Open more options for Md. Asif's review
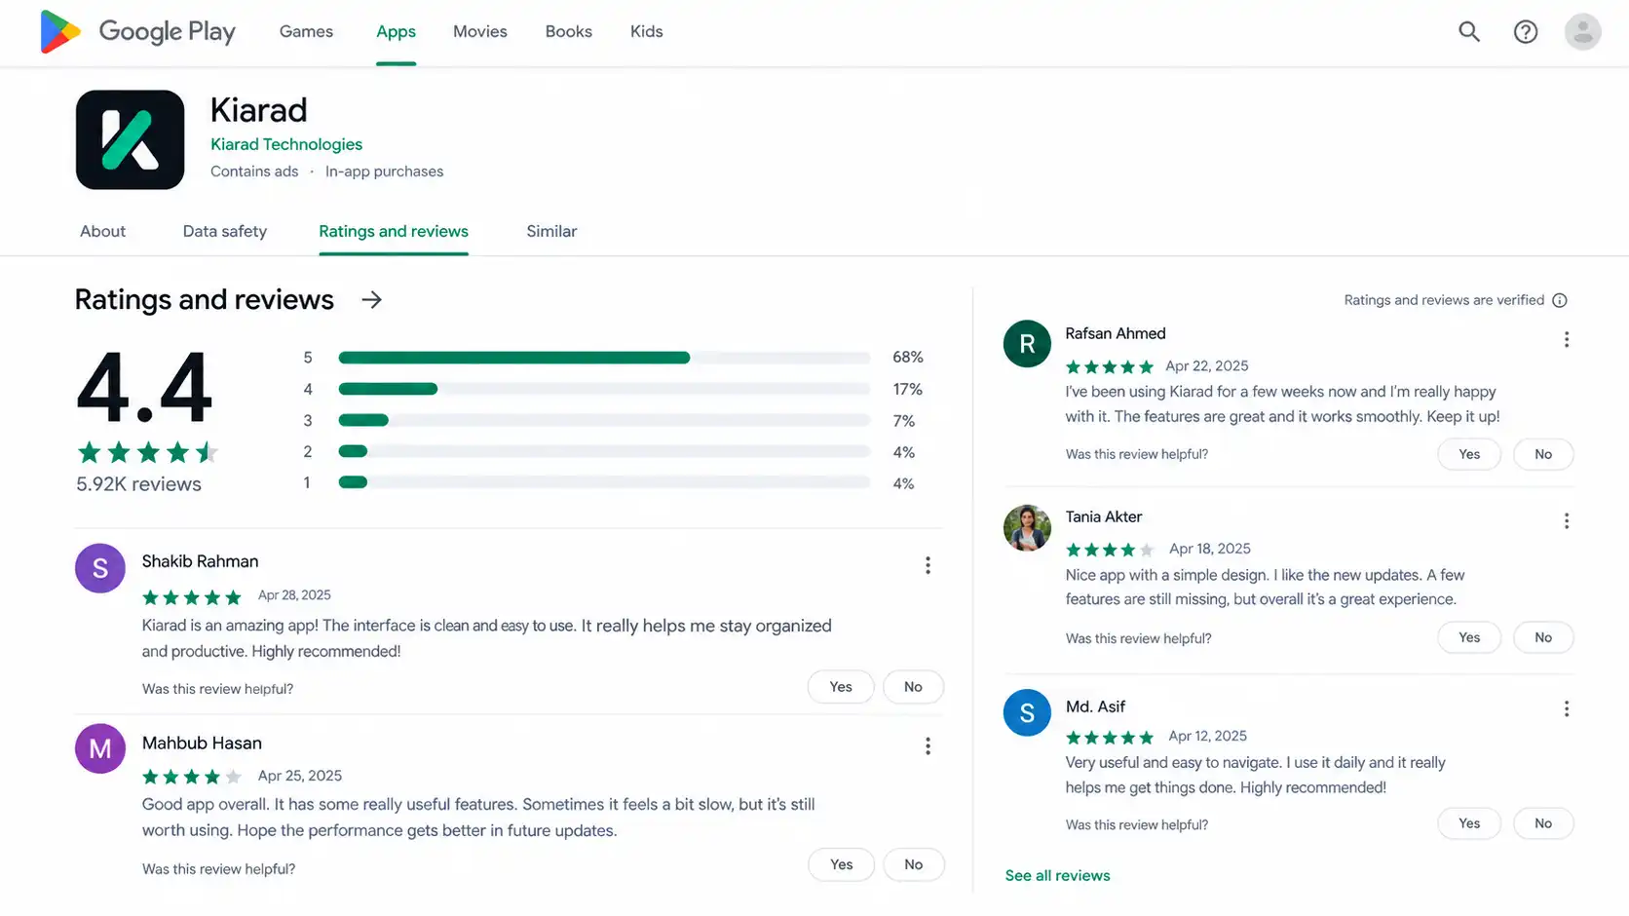This screenshot has width=1629, height=916. coord(1567,708)
